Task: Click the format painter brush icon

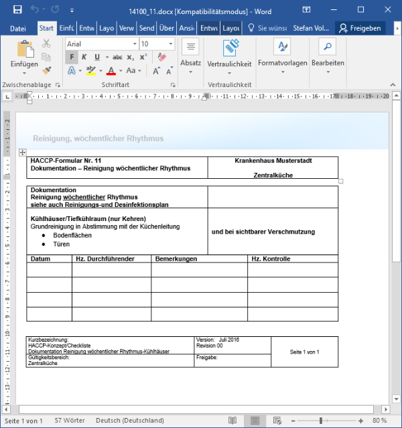Action: 46,70
